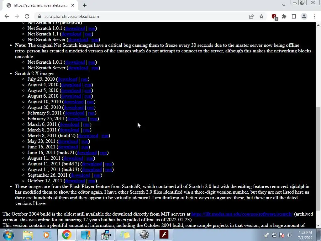
Task: Open the gear application on taskbar
Action: pos(144,235)
